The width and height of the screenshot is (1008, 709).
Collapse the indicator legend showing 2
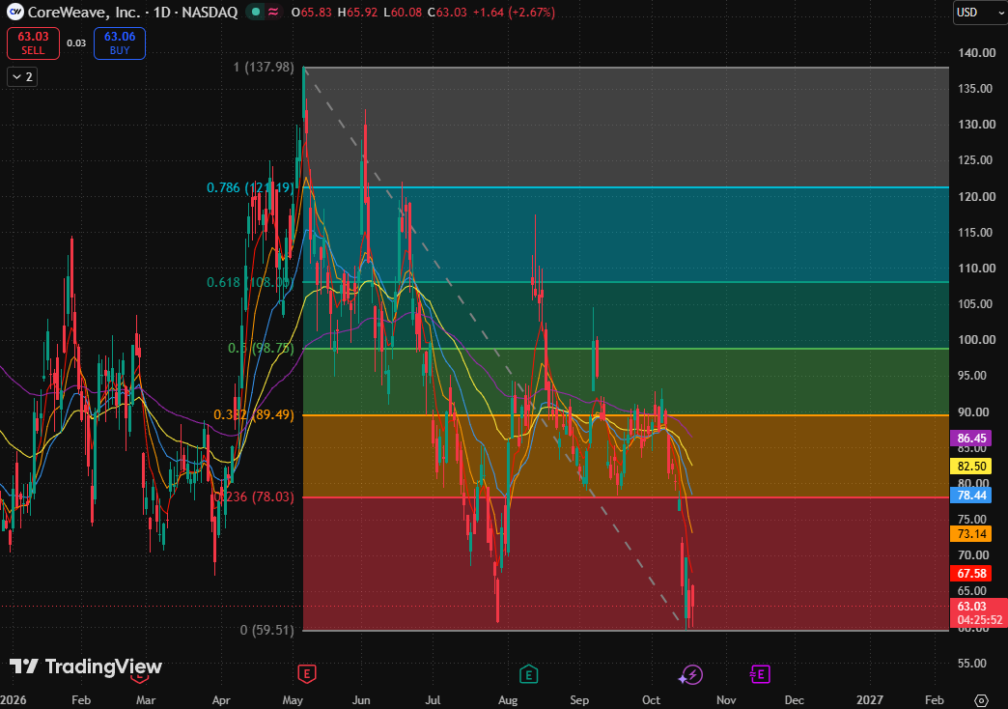tap(22, 77)
